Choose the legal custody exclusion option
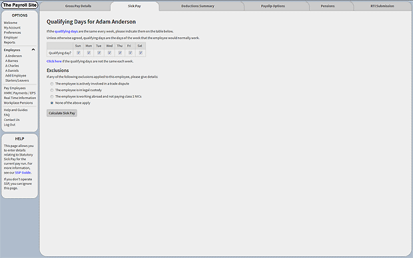 52,90
